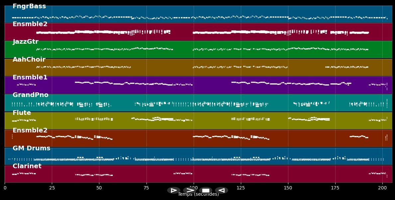Select the 175 second mark on the axis

(x=335, y=188)
